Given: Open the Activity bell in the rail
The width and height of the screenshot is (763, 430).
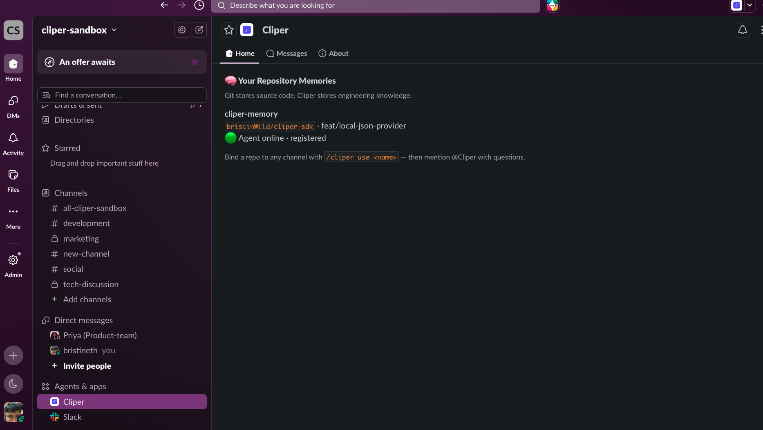Looking at the screenshot, I should point(13,144).
